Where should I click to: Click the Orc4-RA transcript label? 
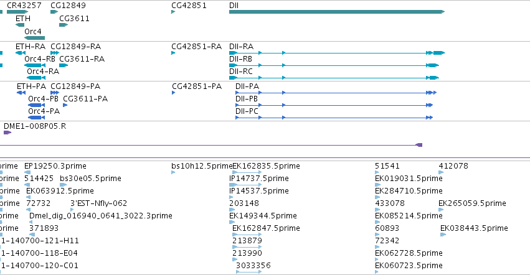43,72
